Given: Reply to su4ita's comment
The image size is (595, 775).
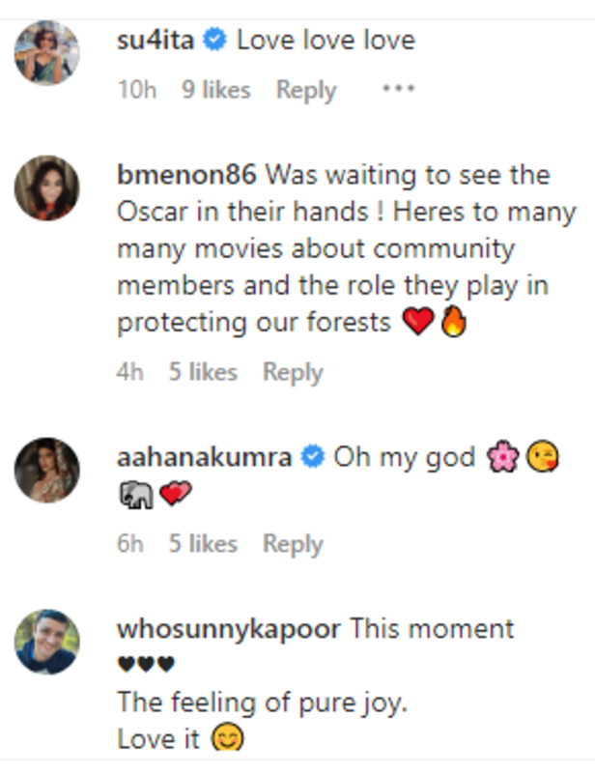Looking at the screenshot, I should tap(306, 90).
